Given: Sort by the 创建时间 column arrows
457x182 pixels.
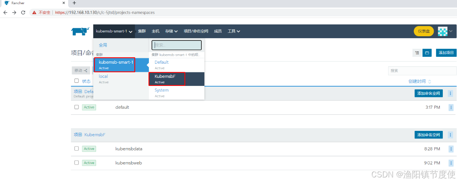Looking at the screenshot, I should 429,81.
